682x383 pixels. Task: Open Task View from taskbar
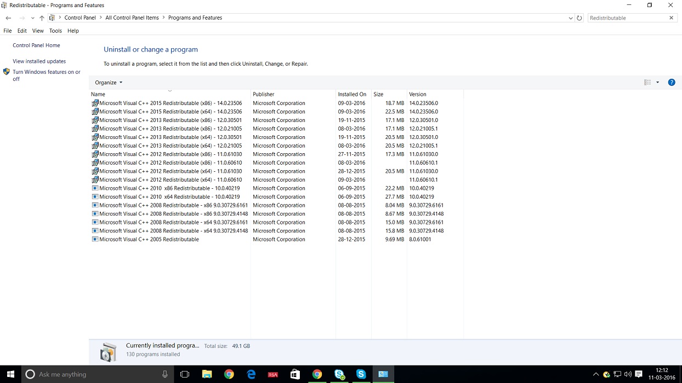tap(185, 374)
